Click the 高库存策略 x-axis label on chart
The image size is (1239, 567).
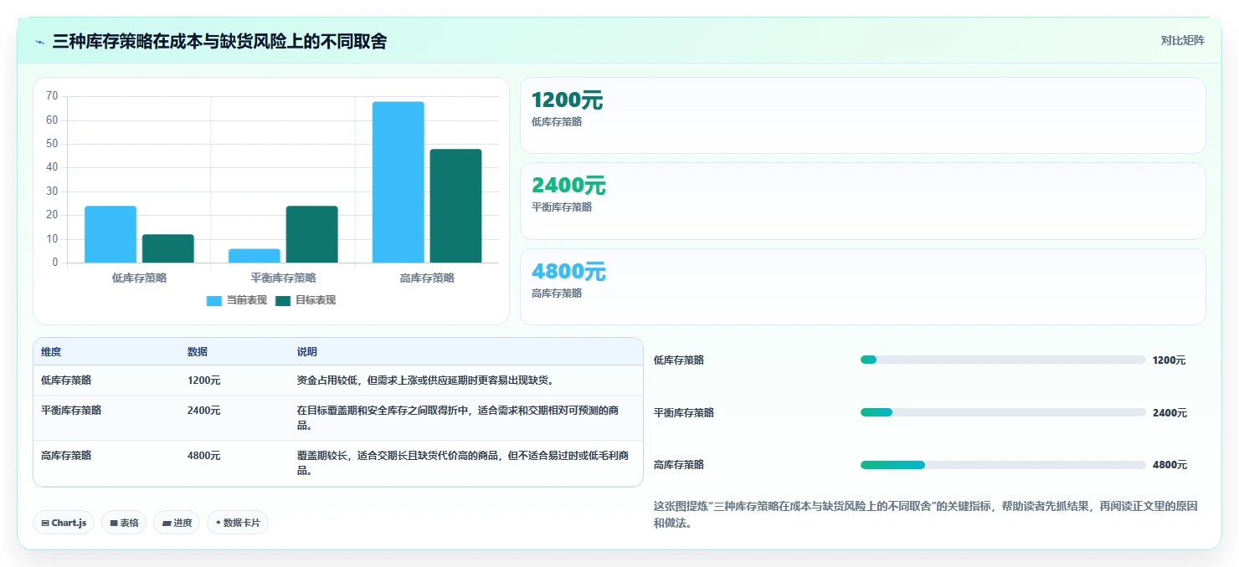(x=427, y=278)
